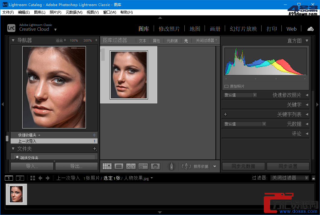Open Quick Develop preset dropdown
Viewport: 320px width, 215px height.
(240, 95)
